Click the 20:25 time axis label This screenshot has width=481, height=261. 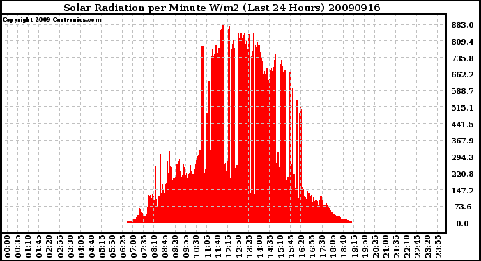[x=374, y=246]
